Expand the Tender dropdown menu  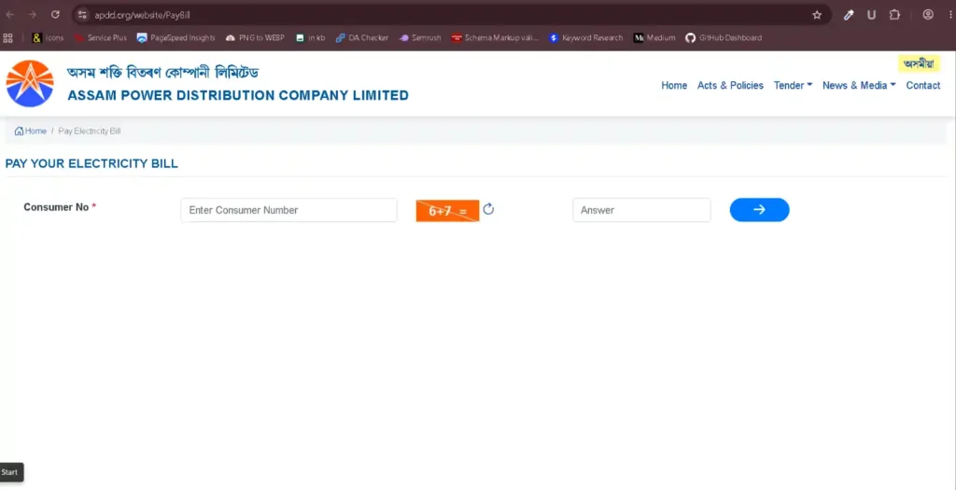click(793, 85)
